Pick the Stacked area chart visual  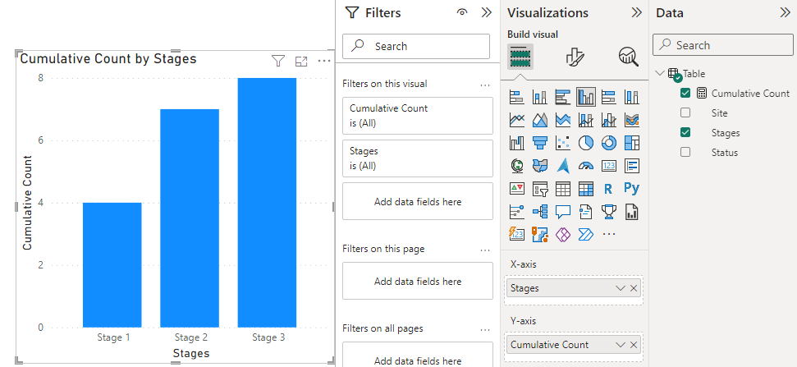click(563, 120)
